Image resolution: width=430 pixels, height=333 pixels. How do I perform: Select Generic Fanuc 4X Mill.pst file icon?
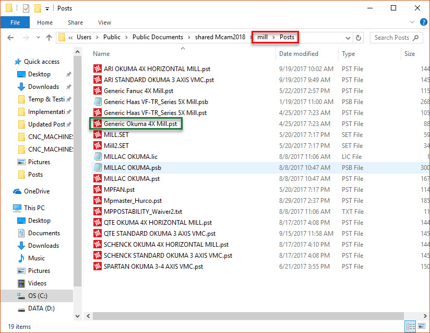coord(98,90)
